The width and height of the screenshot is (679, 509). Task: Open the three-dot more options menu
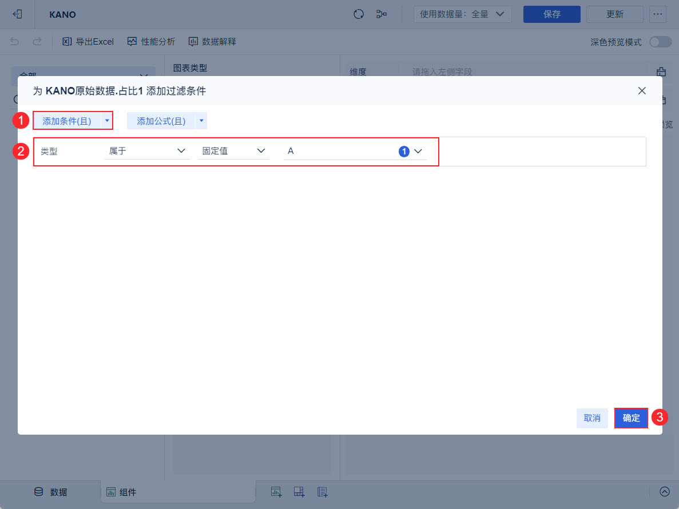coord(658,14)
